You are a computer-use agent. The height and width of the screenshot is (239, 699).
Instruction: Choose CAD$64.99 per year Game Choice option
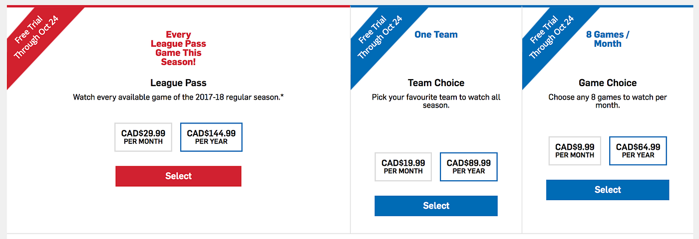tap(638, 151)
